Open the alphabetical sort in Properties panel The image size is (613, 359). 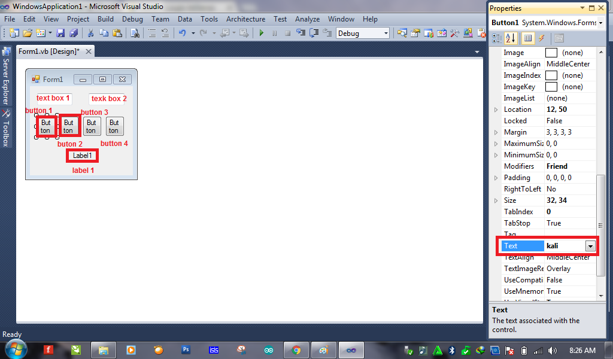(510, 38)
